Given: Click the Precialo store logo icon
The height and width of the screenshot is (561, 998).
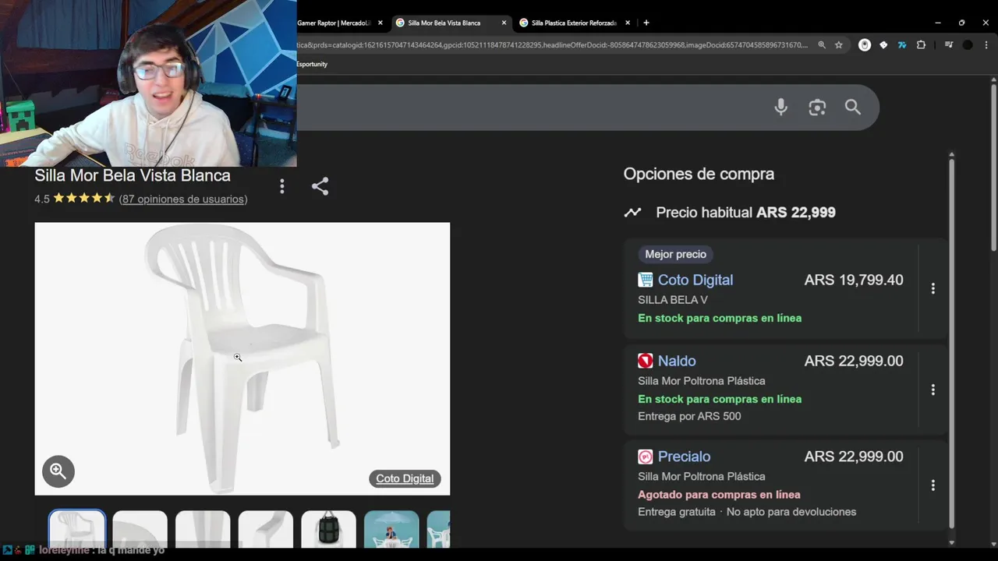Looking at the screenshot, I should pyautogui.click(x=645, y=457).
